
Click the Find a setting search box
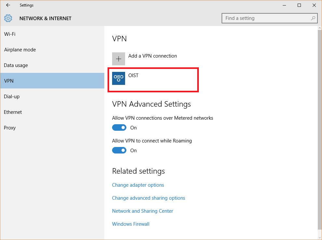coord(266,18)
